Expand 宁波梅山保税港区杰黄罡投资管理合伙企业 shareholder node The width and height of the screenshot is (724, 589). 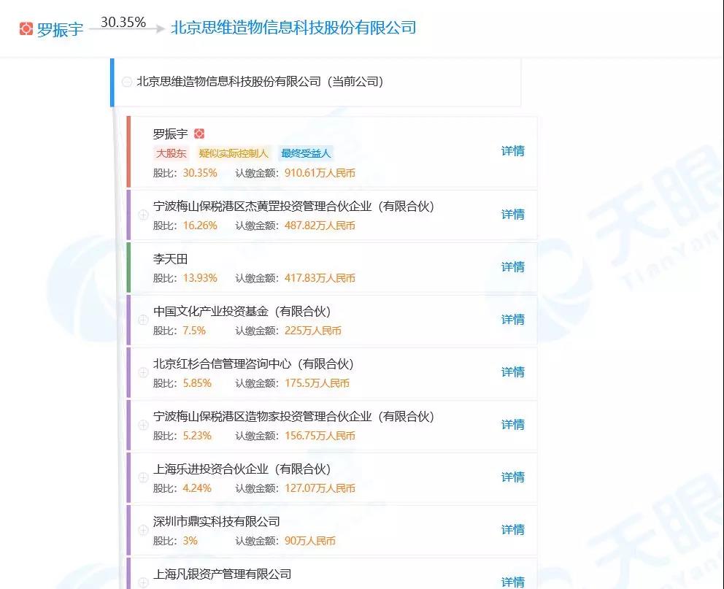point(143,215)
